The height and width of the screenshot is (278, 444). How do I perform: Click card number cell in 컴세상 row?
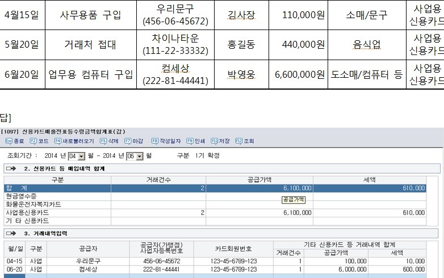click(x=233, y=269)
